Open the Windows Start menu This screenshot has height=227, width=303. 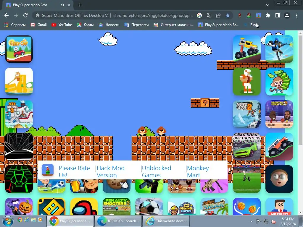[8, 221]
